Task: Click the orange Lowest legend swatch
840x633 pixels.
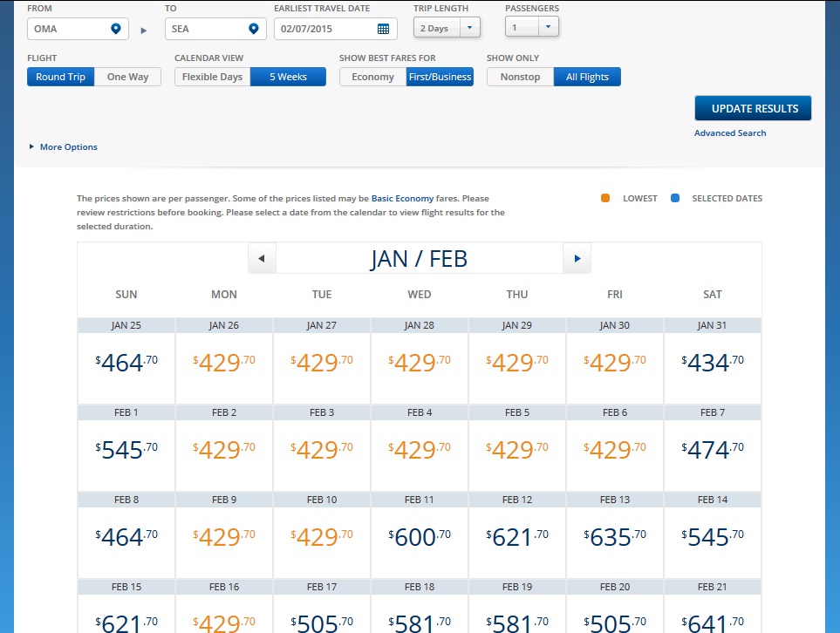Action: coord(605,199)
